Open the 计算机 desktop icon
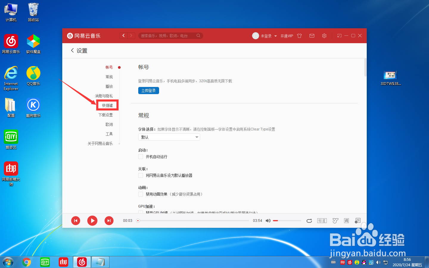Image resolution: width=429 pixels, height=268 pixels. click(11, 12)
